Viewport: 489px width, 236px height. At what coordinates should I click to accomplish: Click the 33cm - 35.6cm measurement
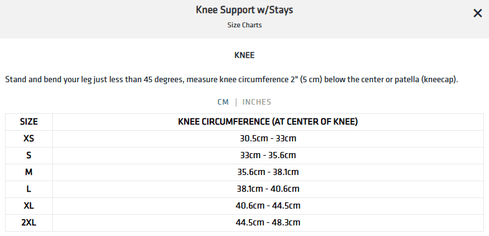[x=268, y=155]
